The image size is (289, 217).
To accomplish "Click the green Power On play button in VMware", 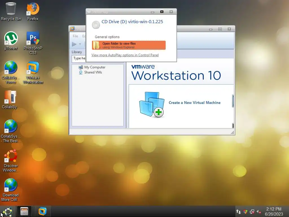I will pyautogui.click(x=74, y=44).
